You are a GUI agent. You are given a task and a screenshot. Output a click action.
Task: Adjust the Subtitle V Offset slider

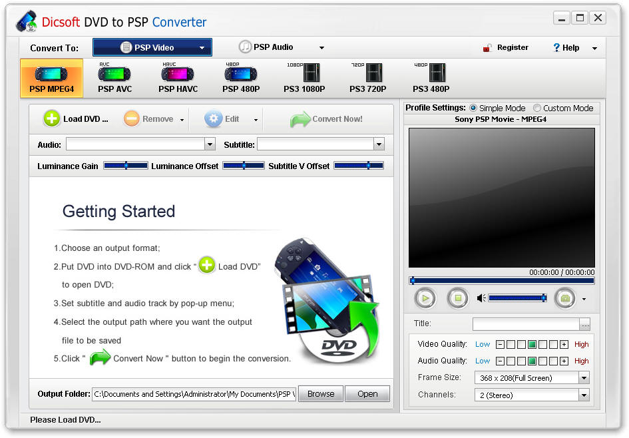[359, 165]
